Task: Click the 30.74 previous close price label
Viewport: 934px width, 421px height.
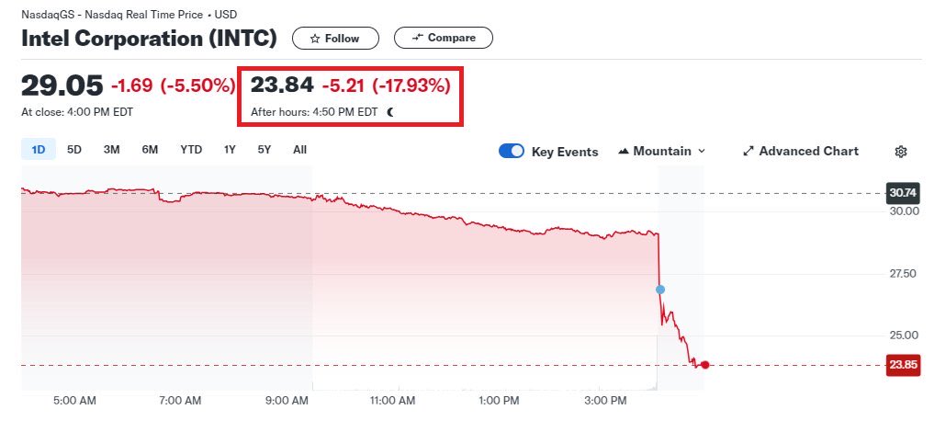Action: [902, 193]
